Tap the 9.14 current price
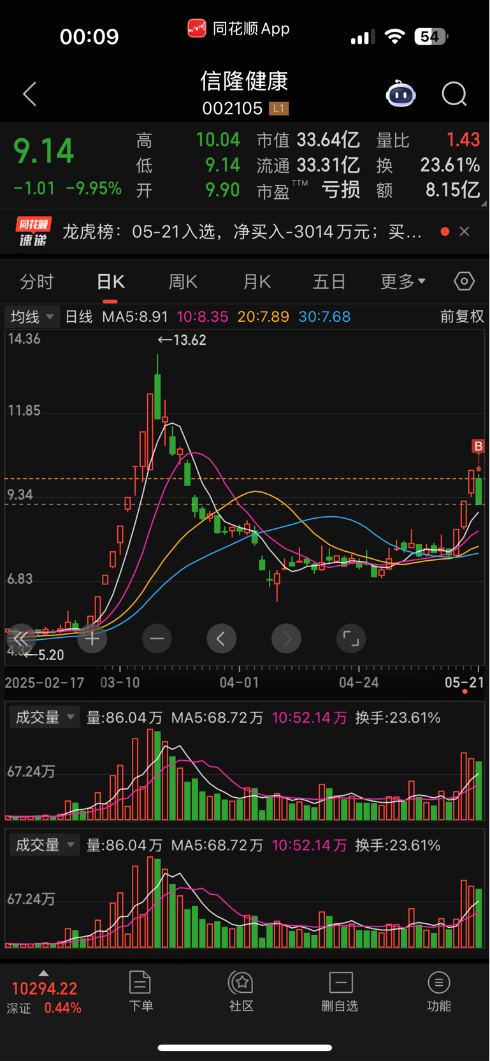490x1061 pixels. pyautogui.click(x=44, y=152)
